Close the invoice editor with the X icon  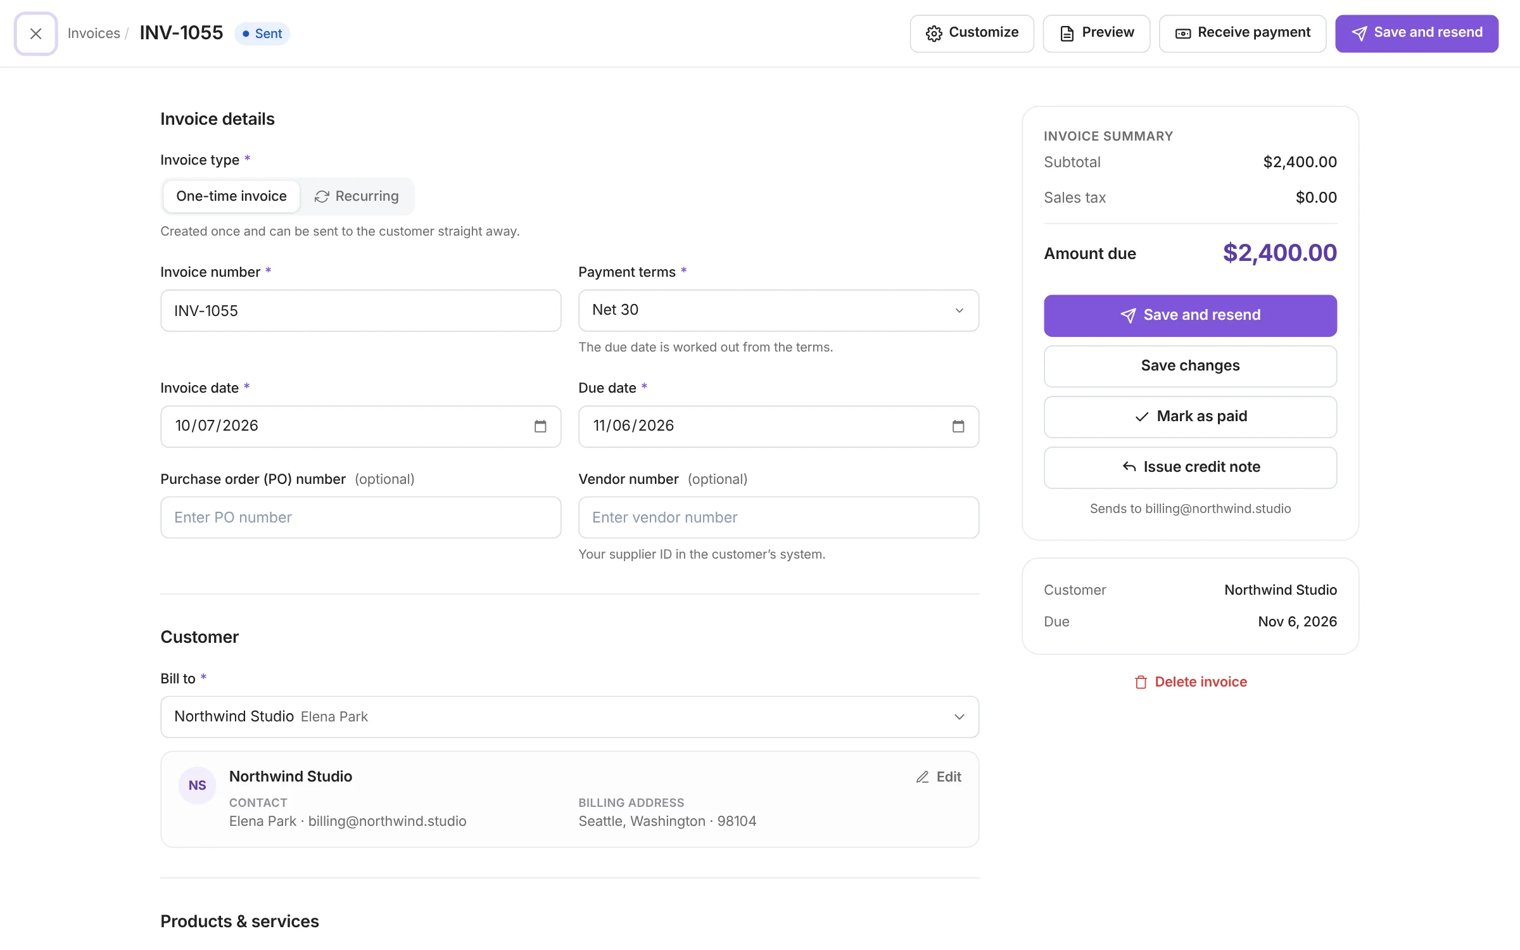tap(35, 34)
